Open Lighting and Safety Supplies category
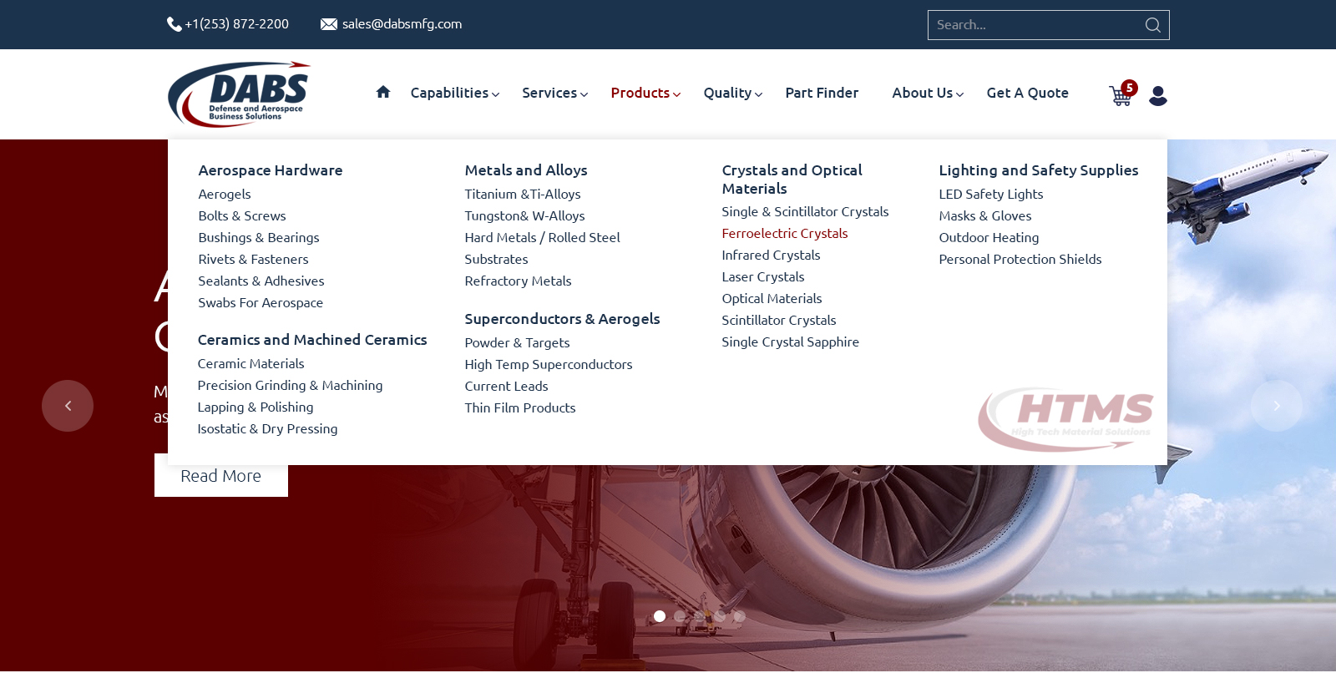This screenshot has height=673, width=1336. coord(1039,170)
